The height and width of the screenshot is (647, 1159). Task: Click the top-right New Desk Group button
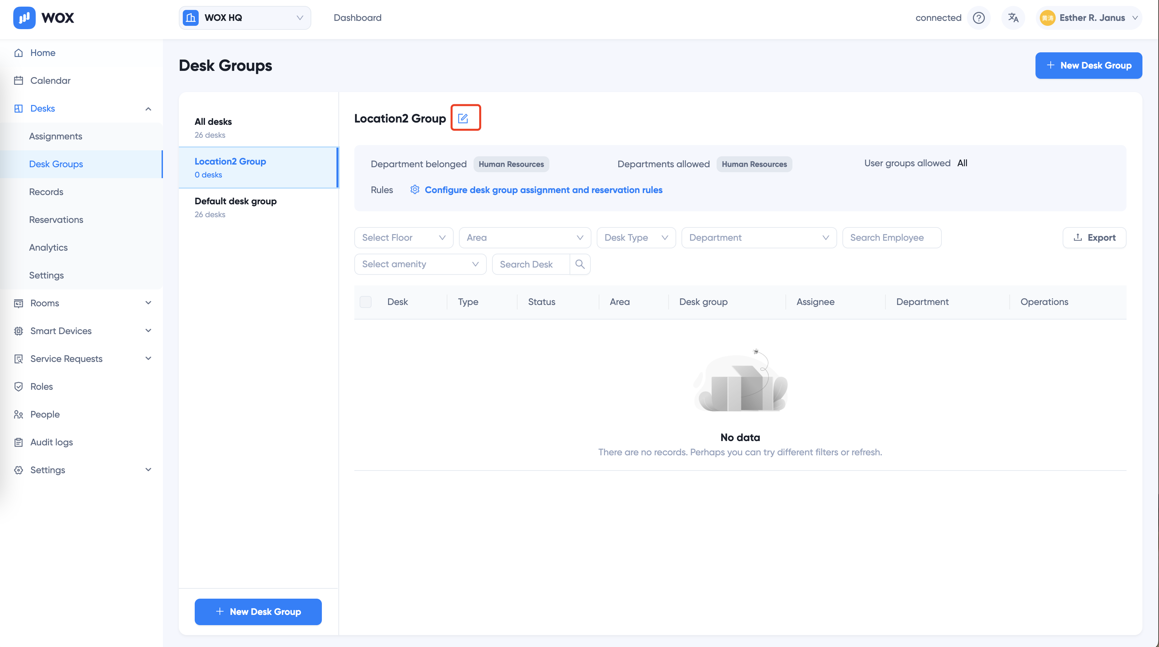click(x=1088, y=65)
